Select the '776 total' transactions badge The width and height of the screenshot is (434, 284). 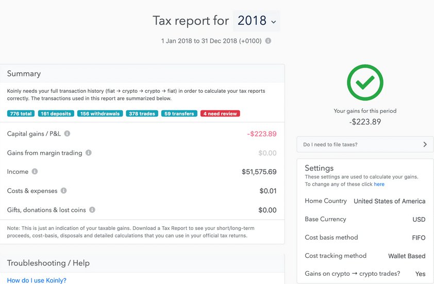pos(21,113)
